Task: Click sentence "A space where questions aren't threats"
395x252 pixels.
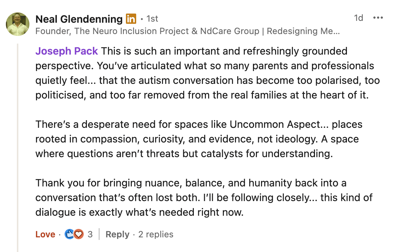Action: (184, 153)
